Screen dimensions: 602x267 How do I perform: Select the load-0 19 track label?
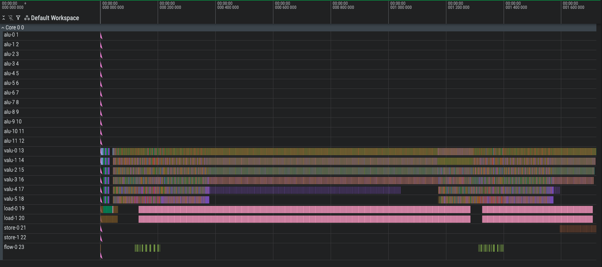click(x=14, y=208)
